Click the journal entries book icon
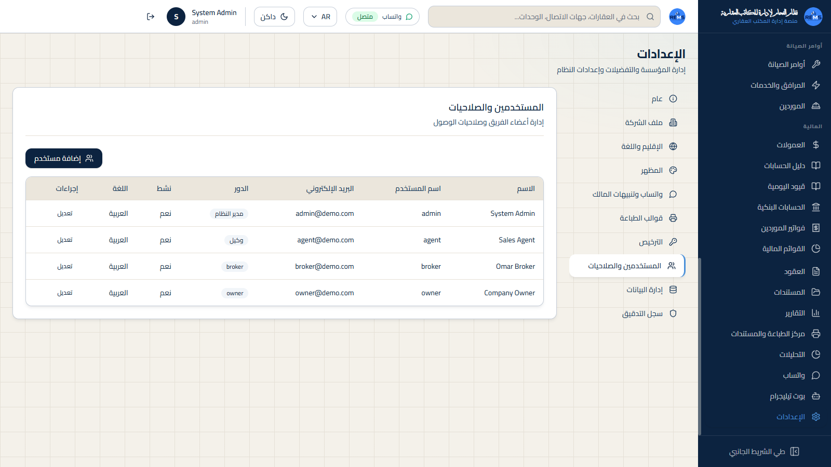831x467 pixels. coord(816,186)
